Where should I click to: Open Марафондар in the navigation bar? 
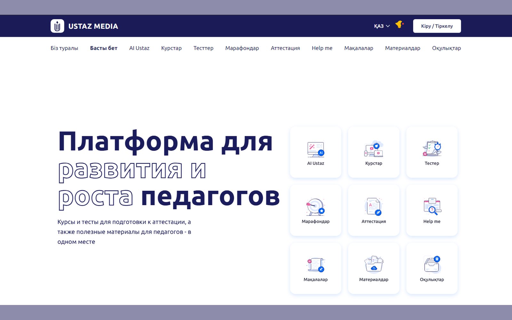point(242,48)
